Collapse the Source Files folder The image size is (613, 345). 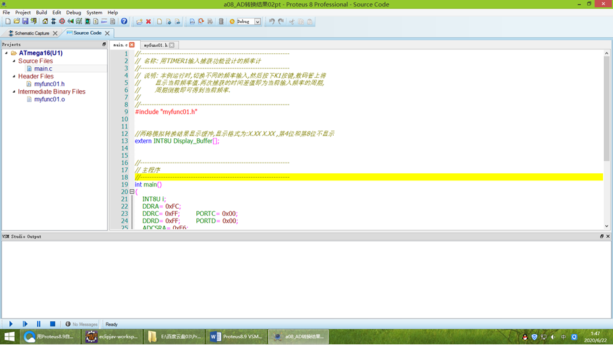(14, 61)
